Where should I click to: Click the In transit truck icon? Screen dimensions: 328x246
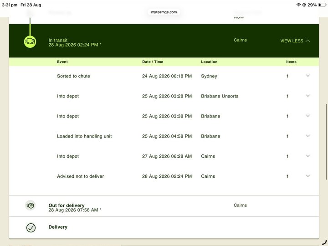click(30, 41)
